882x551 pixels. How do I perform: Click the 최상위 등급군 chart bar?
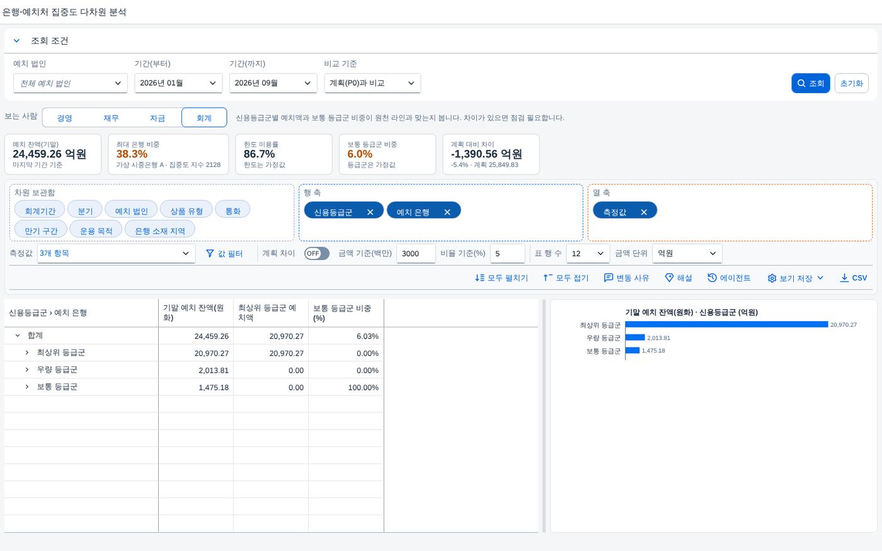[x=727, y=325]
